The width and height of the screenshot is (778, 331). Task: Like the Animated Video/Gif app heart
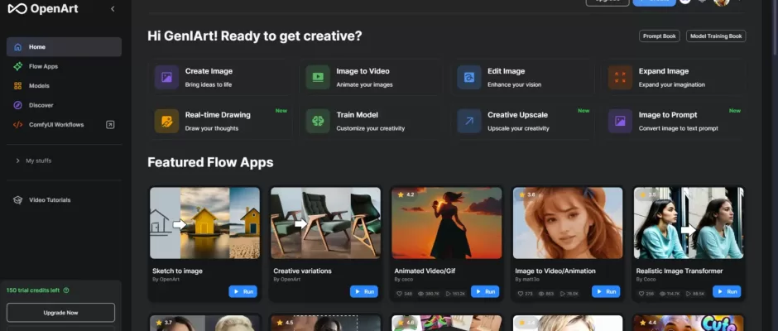(x=400, y=294)
